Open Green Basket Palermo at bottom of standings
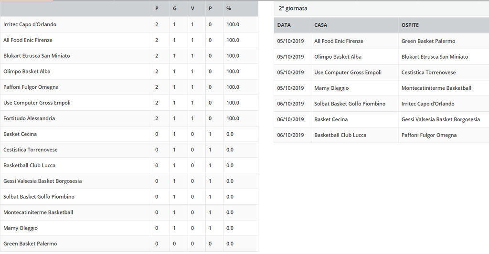Viewport: 489px width, 254px height. coord(30,243)
